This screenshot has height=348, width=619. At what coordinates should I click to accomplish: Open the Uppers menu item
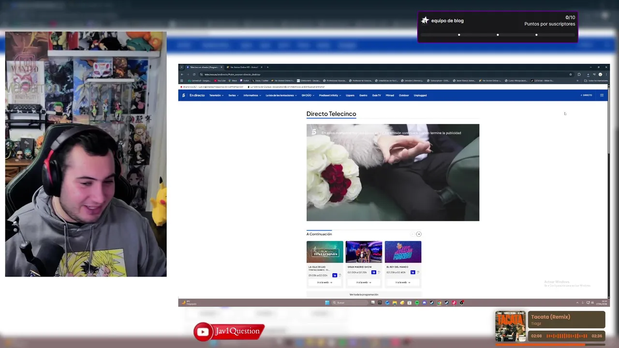[350, 95]
